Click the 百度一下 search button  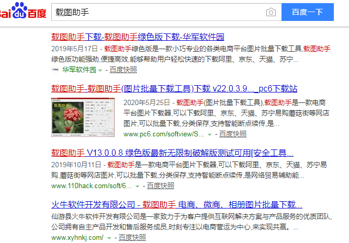click(x=307, y=12)
